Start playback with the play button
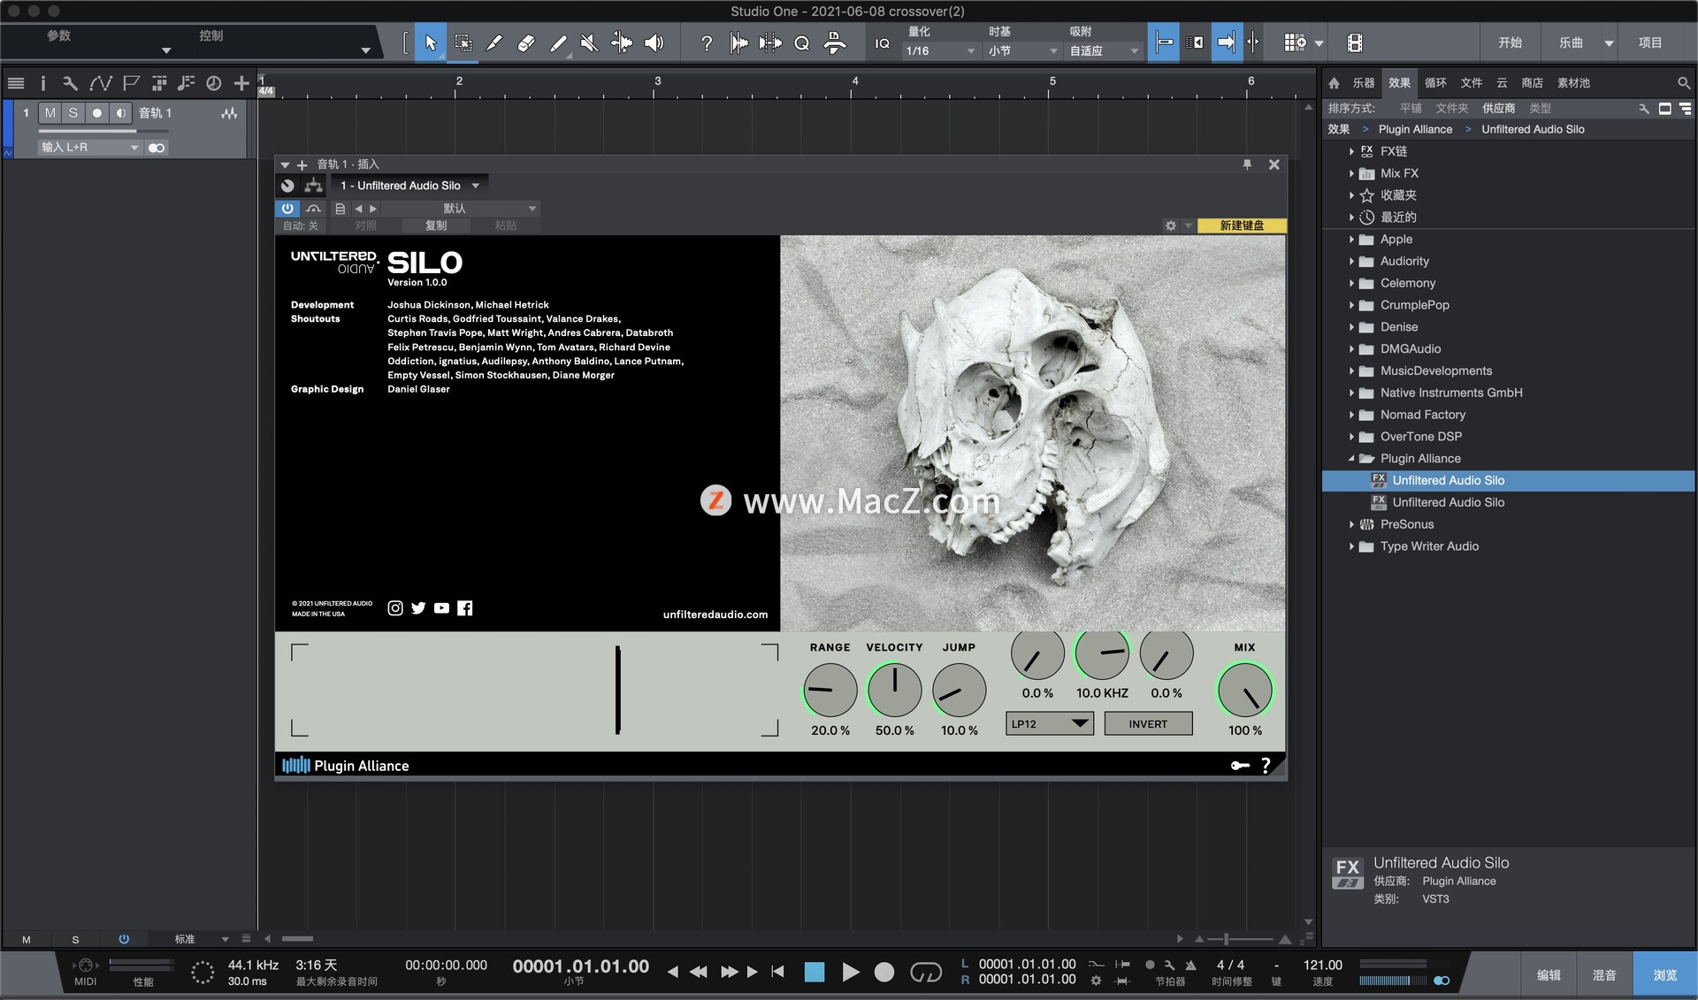This screenshot has width=1698, height=1000. tap(850, 972)
